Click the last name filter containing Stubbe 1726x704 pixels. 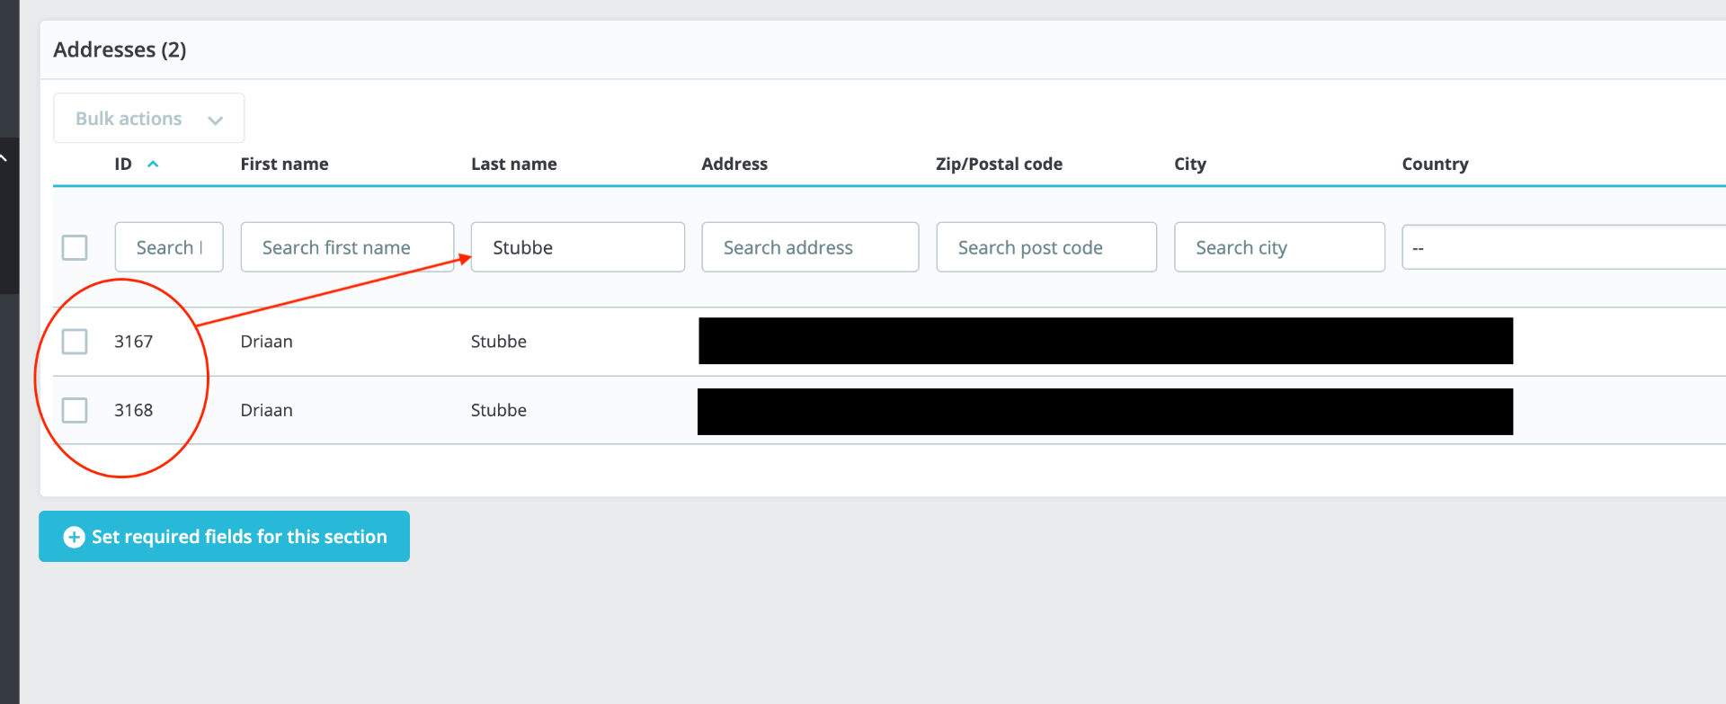coord(577,247)
